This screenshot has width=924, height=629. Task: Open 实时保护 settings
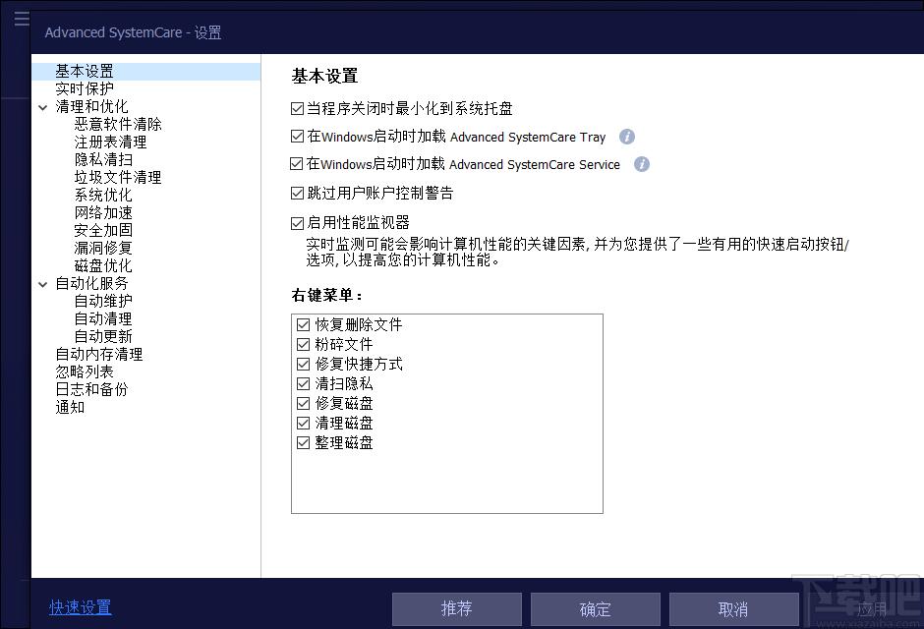tap(85, 88)
